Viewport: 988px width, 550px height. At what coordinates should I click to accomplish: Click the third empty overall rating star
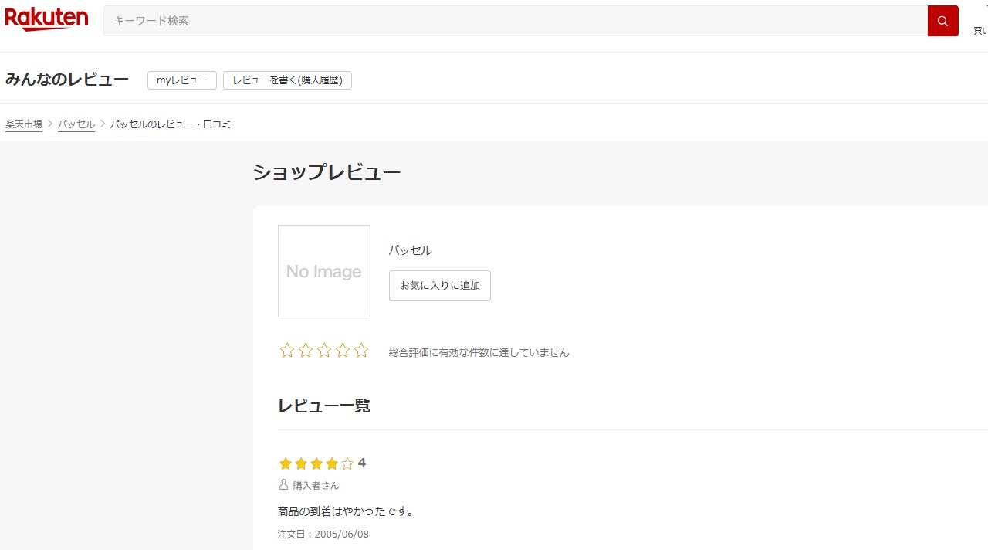[324, 351]
